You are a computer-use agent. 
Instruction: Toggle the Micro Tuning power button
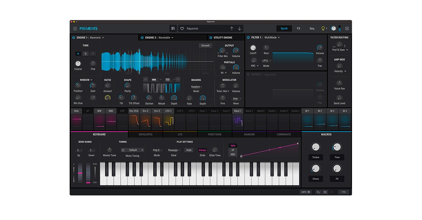pos(123,150)
